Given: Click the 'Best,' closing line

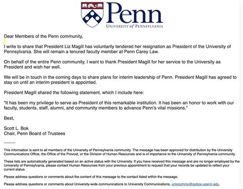Looking at the screenshot, I should click(9, 118).
